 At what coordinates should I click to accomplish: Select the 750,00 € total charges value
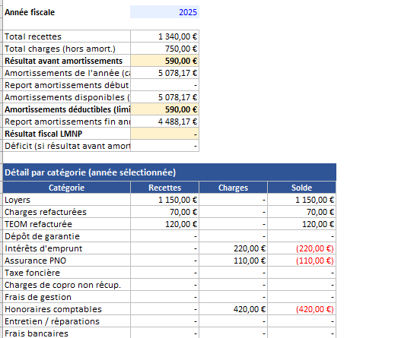[164, 49]
